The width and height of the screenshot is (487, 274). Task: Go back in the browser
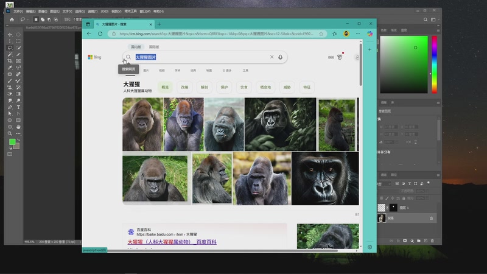[x=89, y=33]
